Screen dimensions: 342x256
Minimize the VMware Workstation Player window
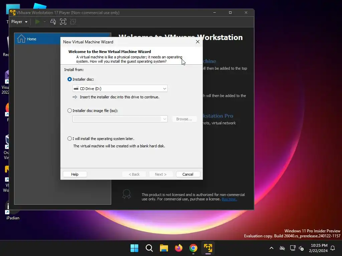pyautogui.click(x=215, y=13)
